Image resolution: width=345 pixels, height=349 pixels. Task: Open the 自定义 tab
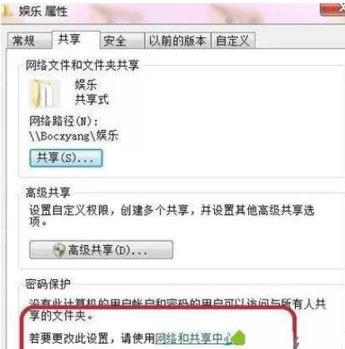(233, 41)
